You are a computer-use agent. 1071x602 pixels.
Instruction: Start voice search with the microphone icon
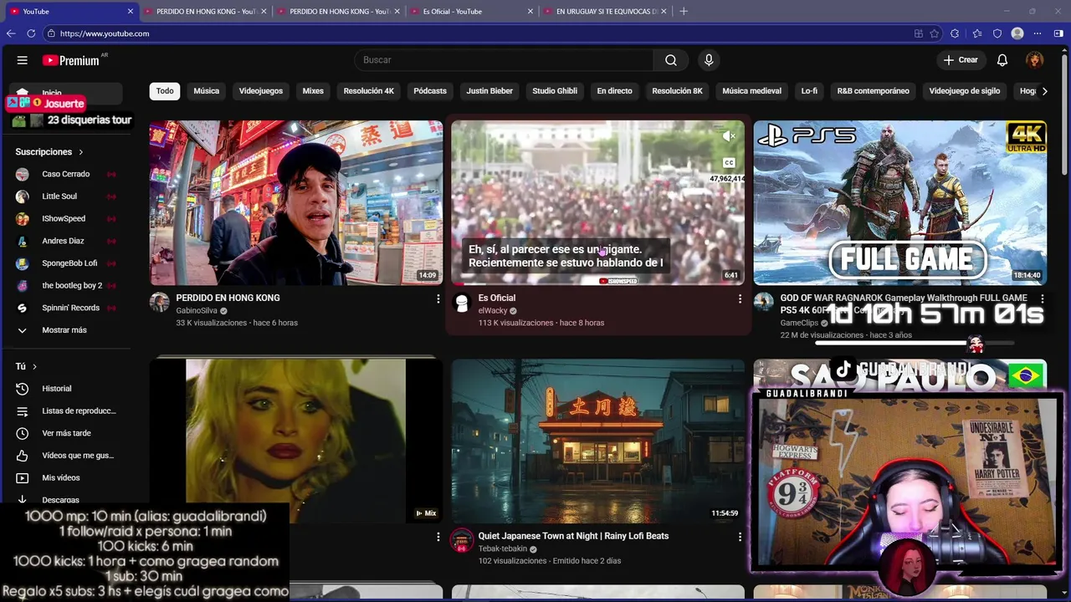coord(709,60)
